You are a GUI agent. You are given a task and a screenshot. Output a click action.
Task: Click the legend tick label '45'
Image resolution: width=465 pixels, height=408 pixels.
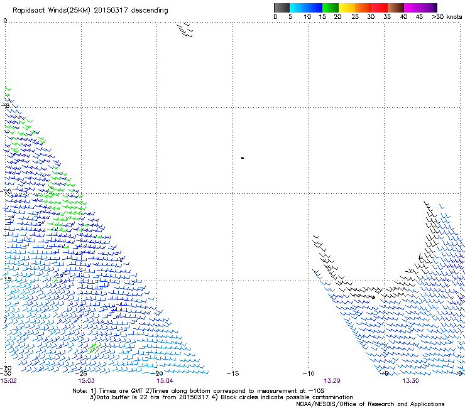pyautogui.click(x=419, y=17)
